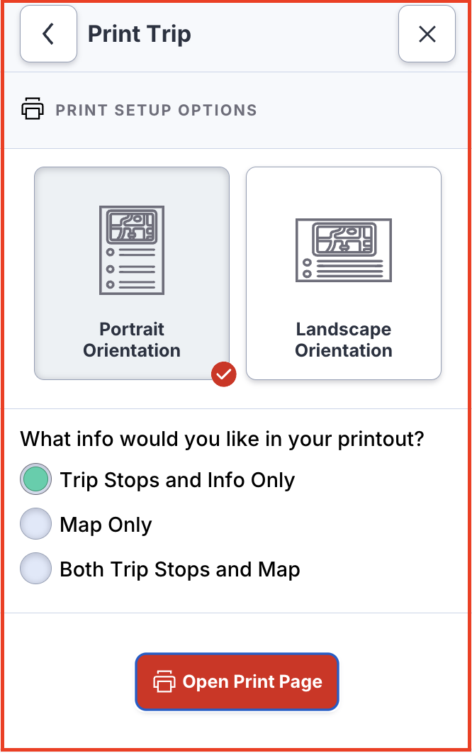
Task: Click the Trip Stops and Info Only label
Action: 177,480
